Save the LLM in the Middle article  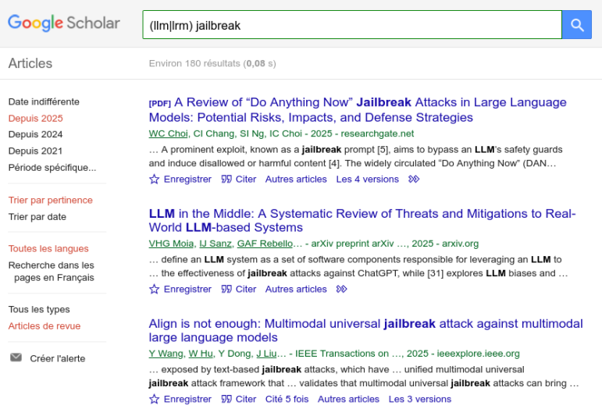point(154,290)
